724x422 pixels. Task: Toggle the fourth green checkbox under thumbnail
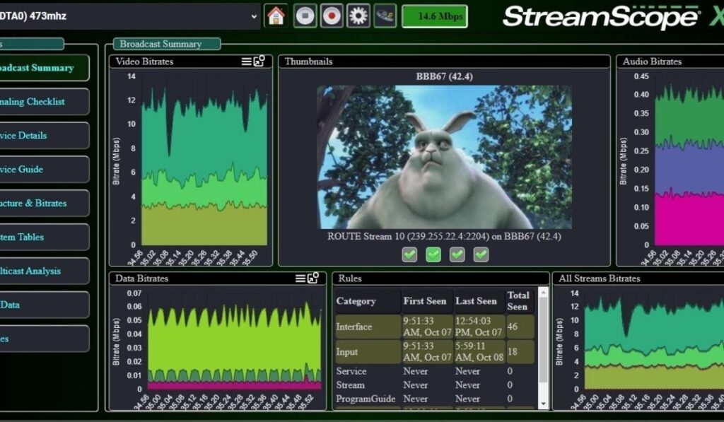click(481, 254)
